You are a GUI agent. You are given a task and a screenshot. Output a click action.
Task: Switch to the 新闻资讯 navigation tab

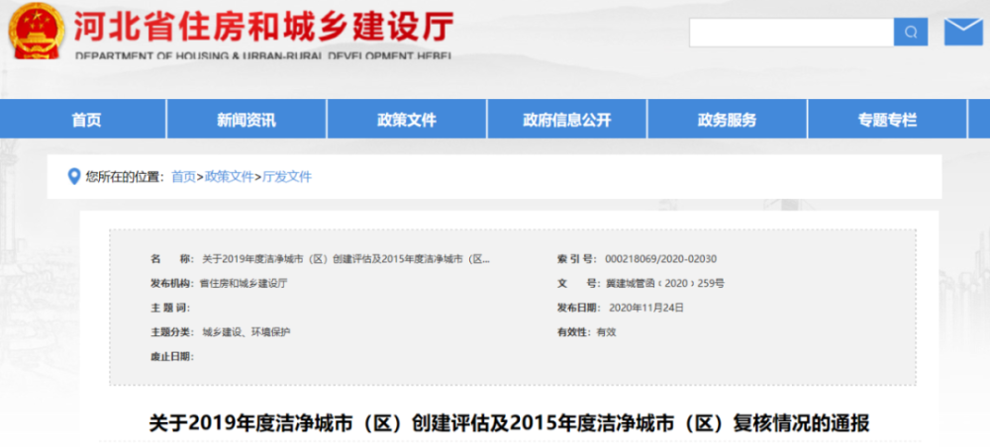click(247, 120)
